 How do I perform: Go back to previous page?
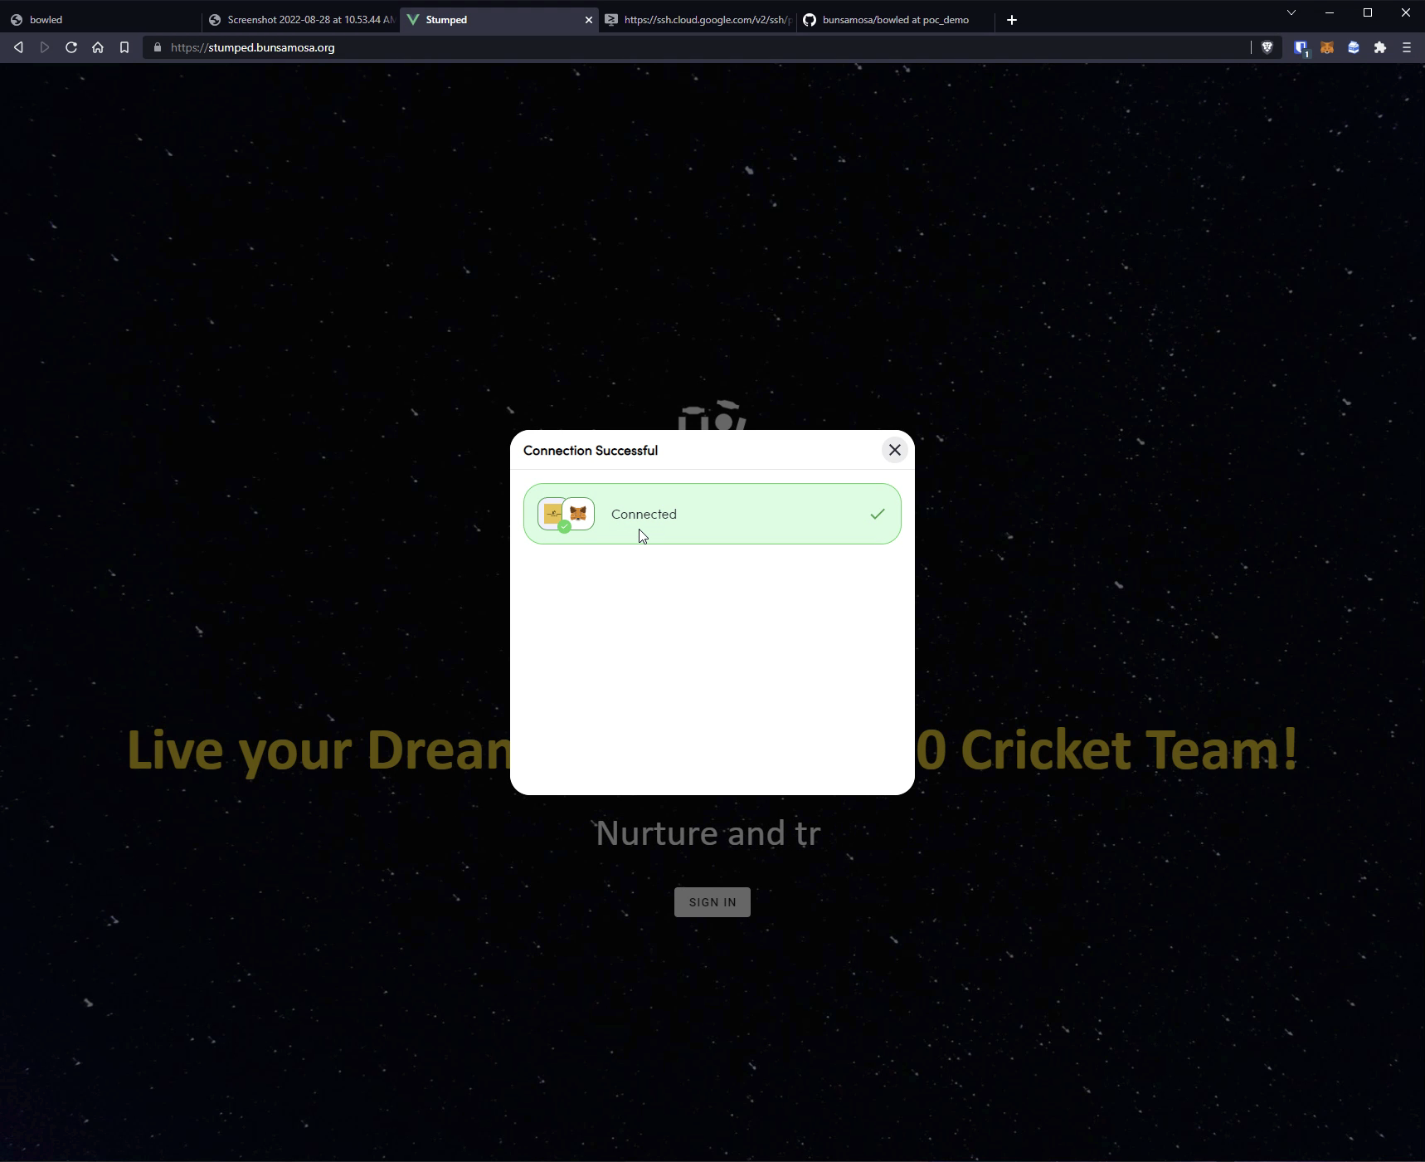pos(18,47)
